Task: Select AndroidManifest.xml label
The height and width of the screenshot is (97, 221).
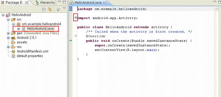Action: [33, 51]
